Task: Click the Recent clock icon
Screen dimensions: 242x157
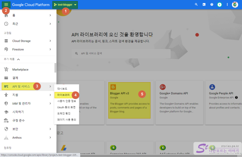Action: pyautogui.click(x=6, y=24)
